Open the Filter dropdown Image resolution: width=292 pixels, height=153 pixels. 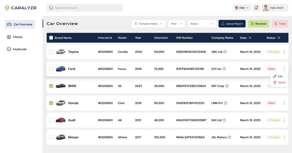[x=177, y=24]
